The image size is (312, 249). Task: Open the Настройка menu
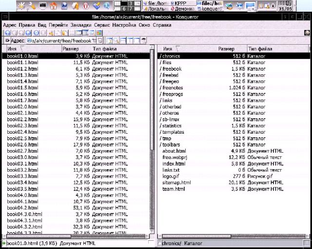(x=124, y=24)
